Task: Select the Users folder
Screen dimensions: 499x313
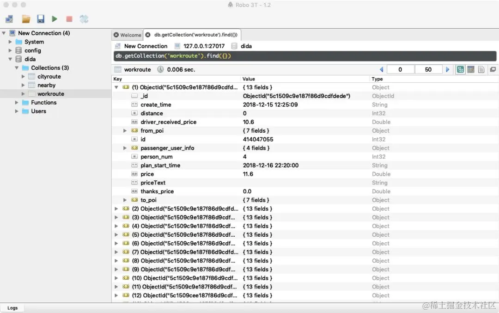Action: 38,111
